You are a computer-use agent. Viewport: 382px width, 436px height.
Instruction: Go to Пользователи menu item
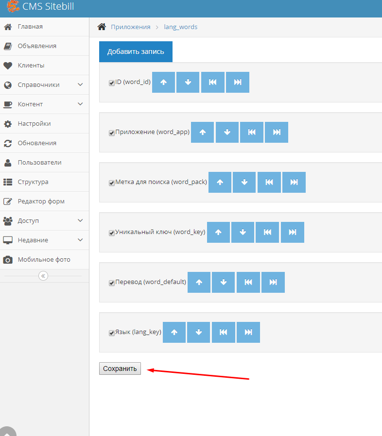(39, 162)
